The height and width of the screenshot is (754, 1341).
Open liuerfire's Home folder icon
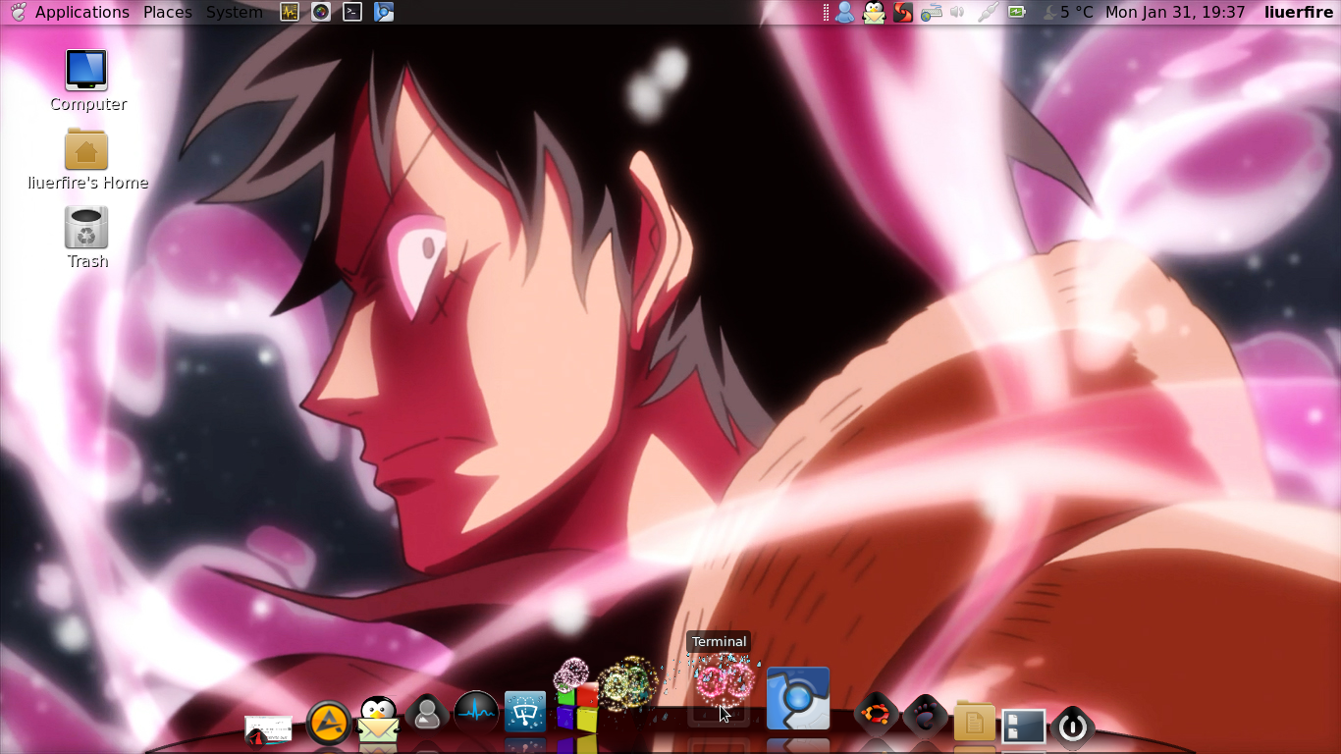pos(87,159)
